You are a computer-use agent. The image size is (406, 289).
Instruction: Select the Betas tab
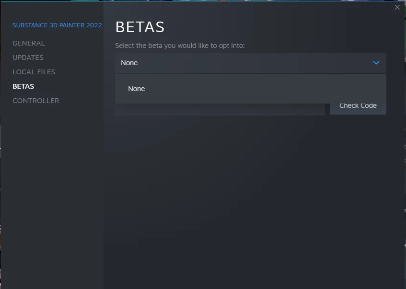tap(23, 86)
